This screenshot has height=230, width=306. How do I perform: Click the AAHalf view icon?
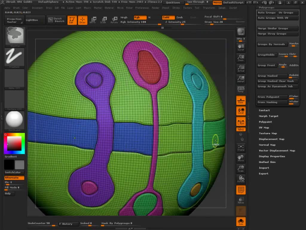[241, 79]
